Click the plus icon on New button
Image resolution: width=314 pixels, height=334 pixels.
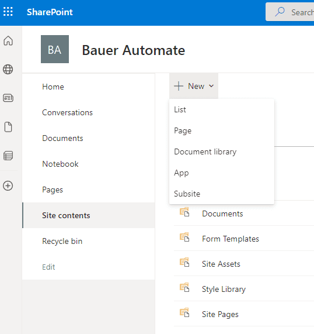tap(179, 86)
